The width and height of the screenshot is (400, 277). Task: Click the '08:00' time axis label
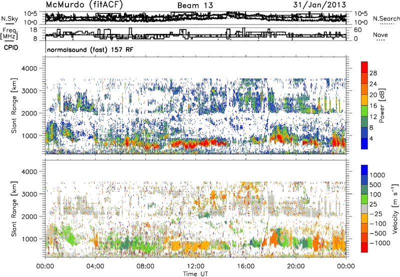145,266
